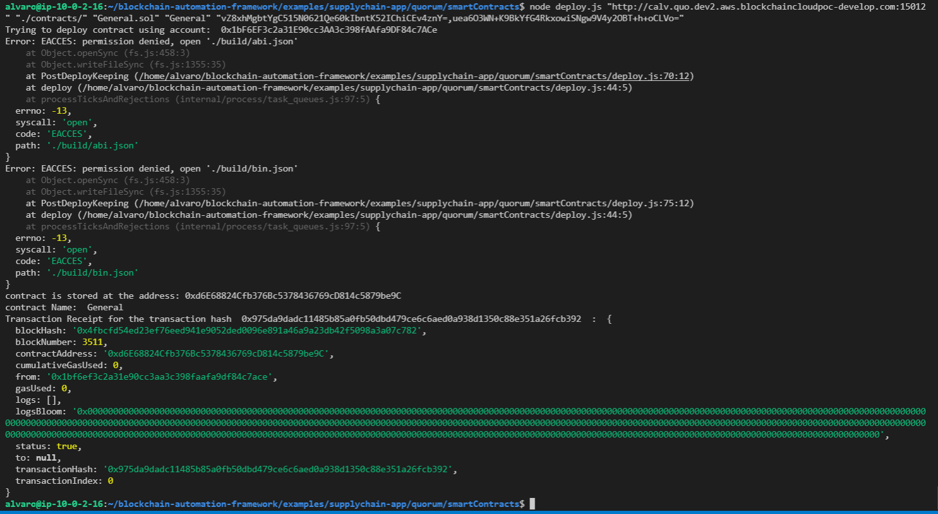The width and height of the screenshot is (938, 514).
Task: Click the first 'at Object.writeFileSync (fs.js:1355:35)' line
Action: click(126, 64)
